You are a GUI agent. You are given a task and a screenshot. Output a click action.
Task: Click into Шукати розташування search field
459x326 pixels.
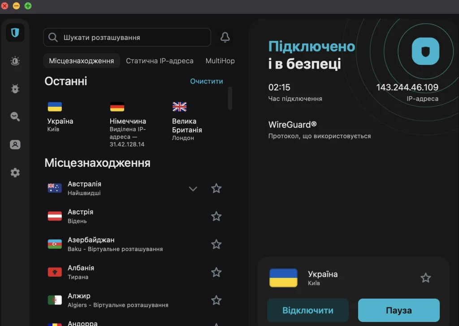pyautogui.click(x=127, y=37)
